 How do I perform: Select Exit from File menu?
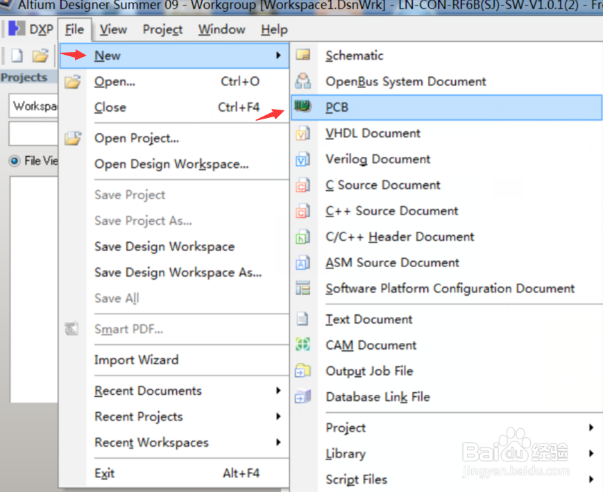[x=174, y=473]
